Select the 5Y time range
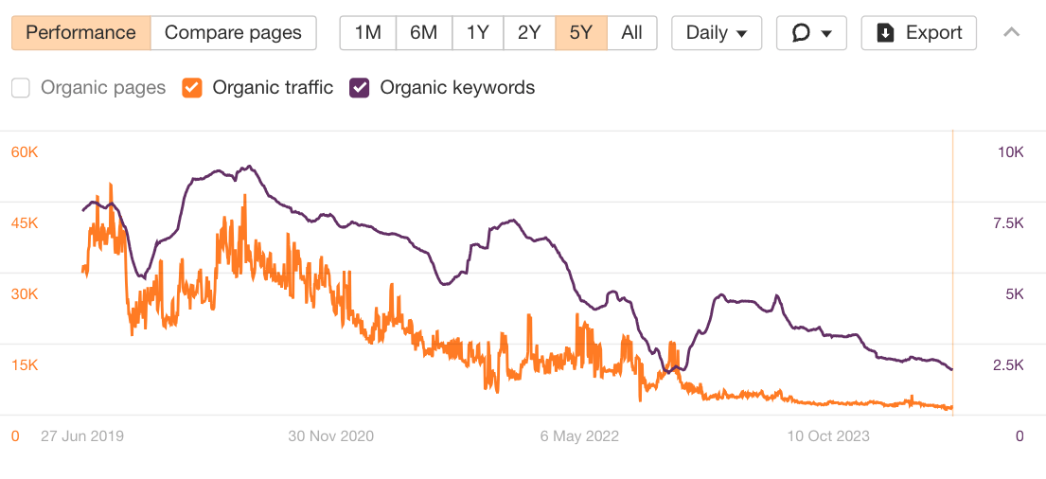 coord(580,33)
